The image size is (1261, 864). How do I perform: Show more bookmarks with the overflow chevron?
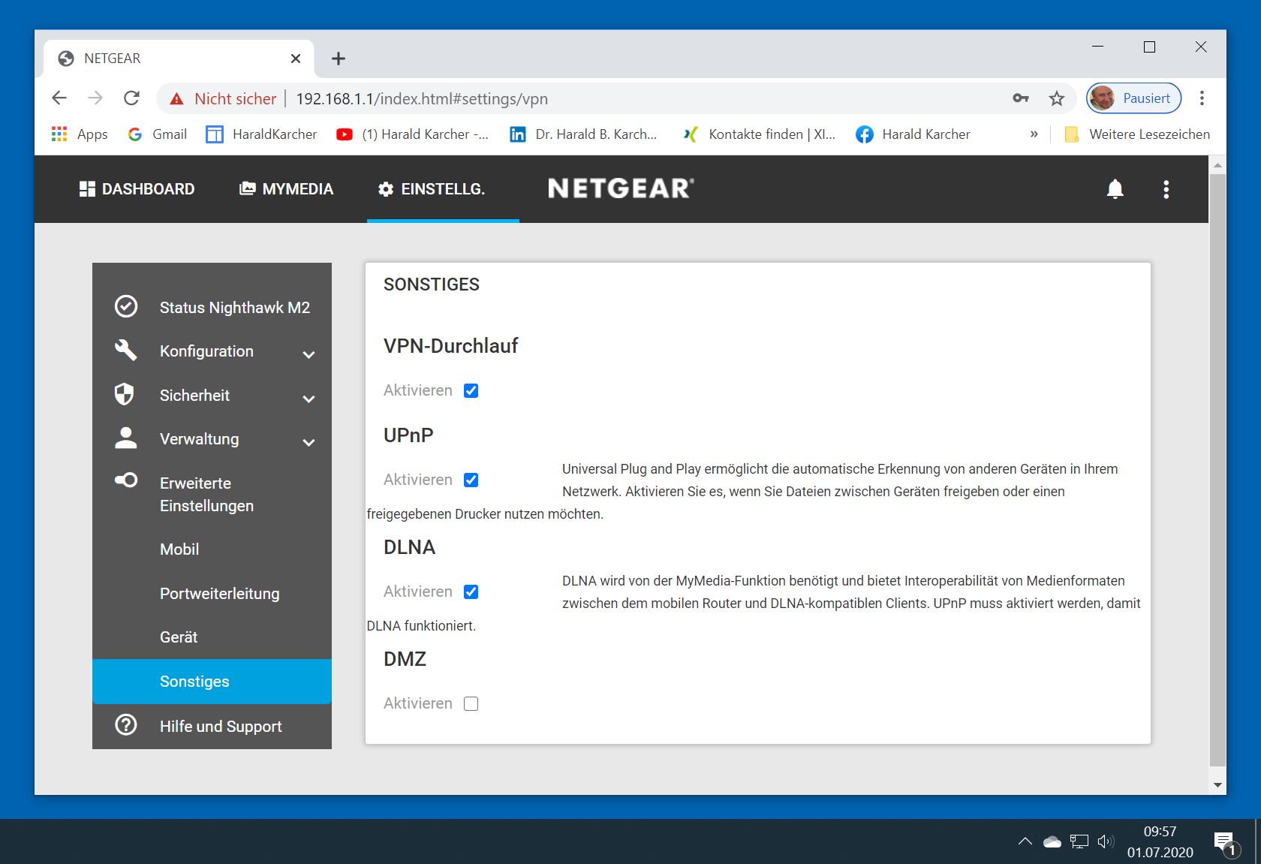pos(1034,134)
